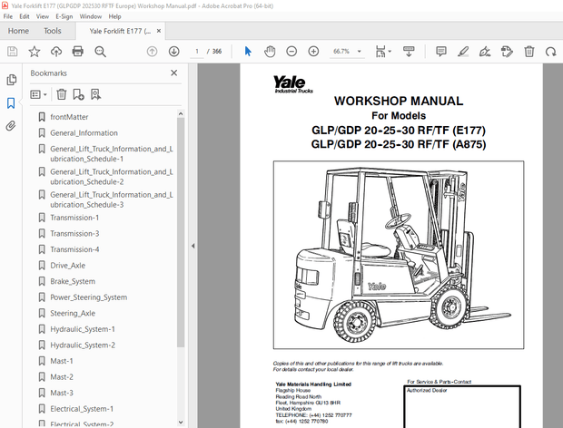563x428 pixels.
Task: Click the page number input field
Action: [x=197, y=52]
